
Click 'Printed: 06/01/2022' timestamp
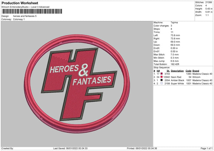pos(142,148)
